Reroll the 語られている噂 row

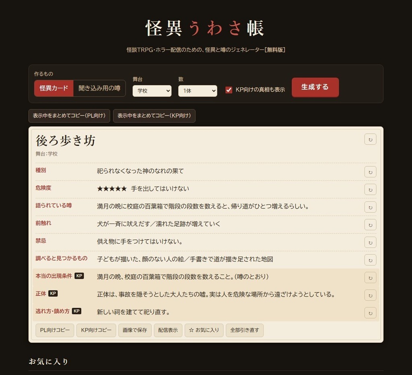click(x=370, y=207)
